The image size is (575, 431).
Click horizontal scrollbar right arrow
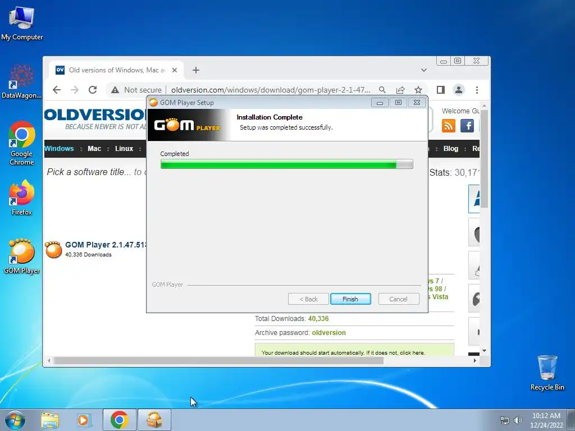click(x=475, y=361)
